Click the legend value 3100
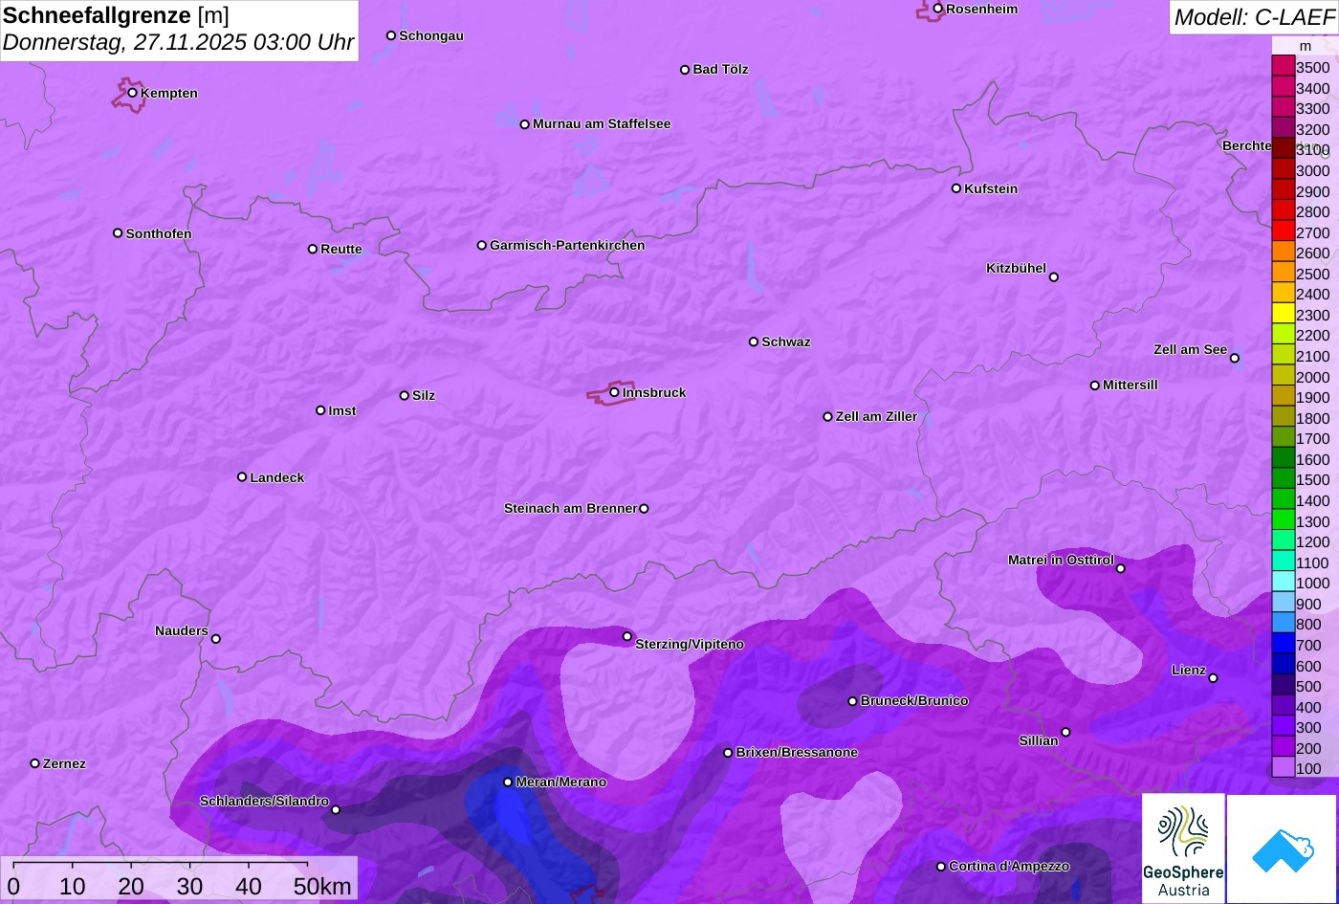Screen dimensions: 1339x904 1312,150
